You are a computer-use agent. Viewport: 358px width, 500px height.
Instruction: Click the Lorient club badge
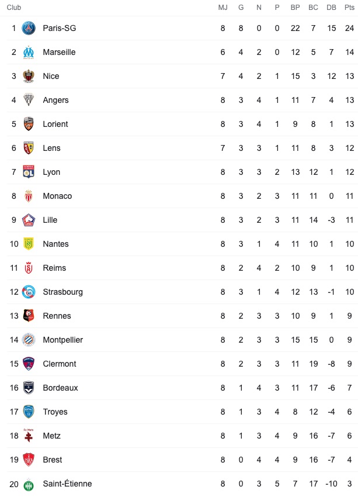[29, 124]
